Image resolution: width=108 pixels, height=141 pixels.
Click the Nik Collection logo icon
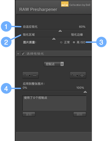coord(65,4)
